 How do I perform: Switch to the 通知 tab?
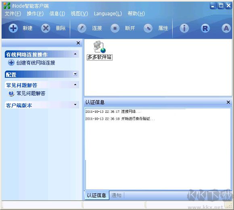click(117, 195)
